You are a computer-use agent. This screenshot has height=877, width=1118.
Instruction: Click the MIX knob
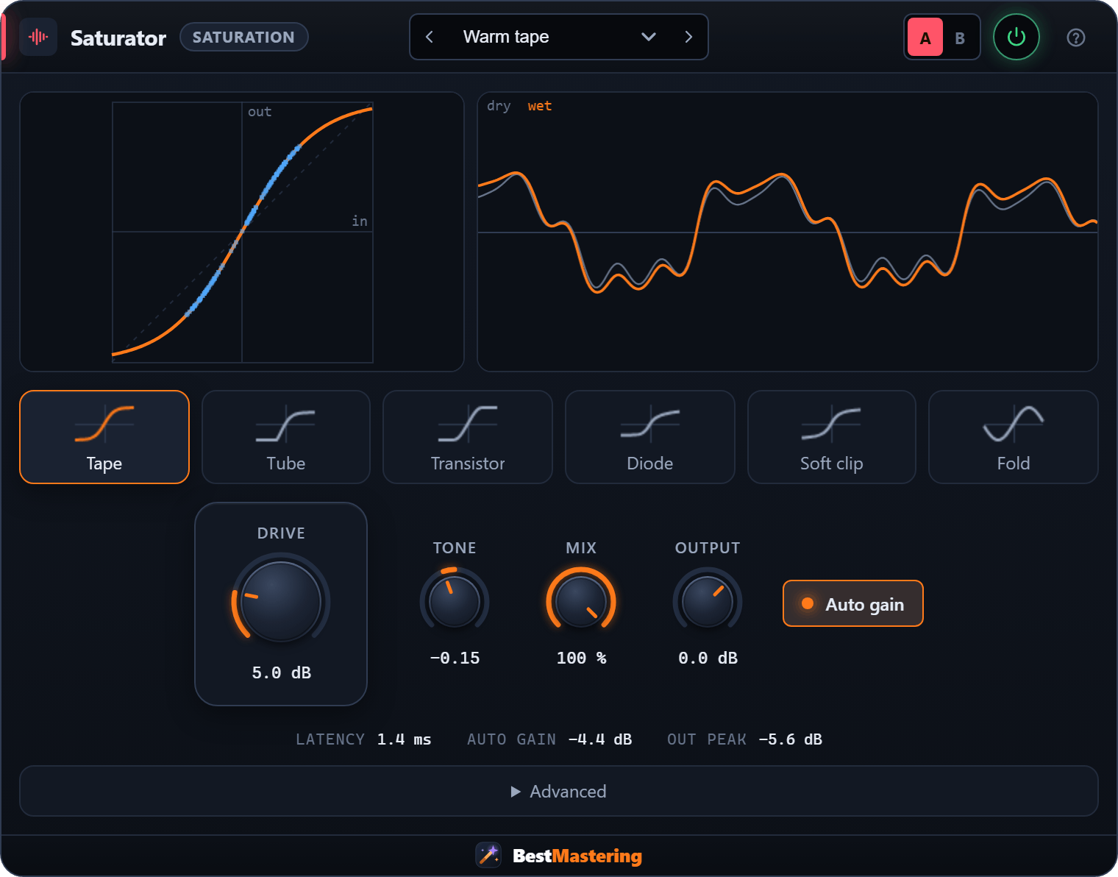(581, 602)
